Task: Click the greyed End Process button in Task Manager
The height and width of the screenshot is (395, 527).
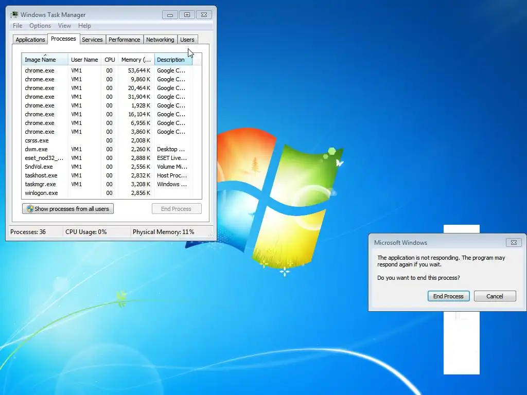Action: pyautogui.click(x=177, y=209)
